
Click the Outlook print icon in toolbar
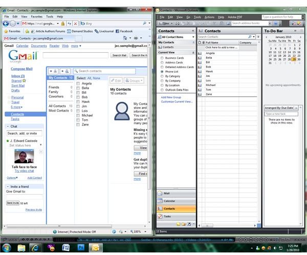pyautogui.click(x=178, y=24)
